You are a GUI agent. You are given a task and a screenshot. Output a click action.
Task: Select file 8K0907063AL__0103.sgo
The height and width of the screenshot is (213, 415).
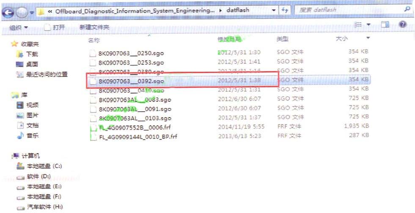coord(135,118)
